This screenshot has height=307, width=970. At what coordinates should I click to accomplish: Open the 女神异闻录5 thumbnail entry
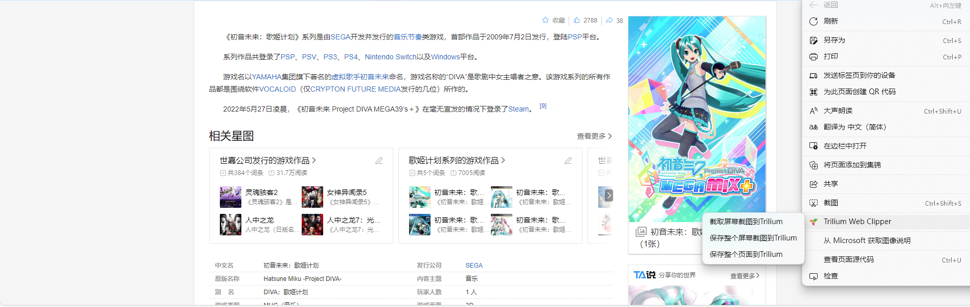click(312, 197)
